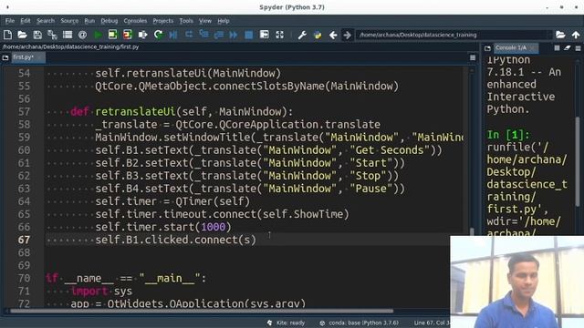
Task: Open the Help menu
Action: pos(224,21)
